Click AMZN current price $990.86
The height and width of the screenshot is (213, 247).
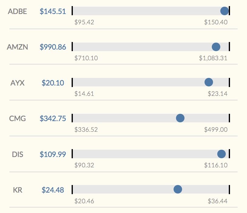point(53,47)
